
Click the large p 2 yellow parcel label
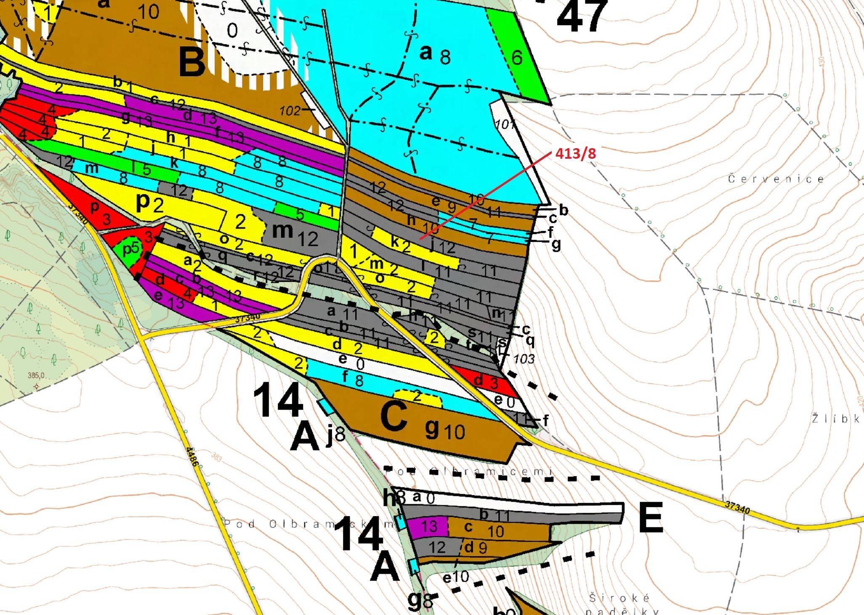click(x=149, y=204)
